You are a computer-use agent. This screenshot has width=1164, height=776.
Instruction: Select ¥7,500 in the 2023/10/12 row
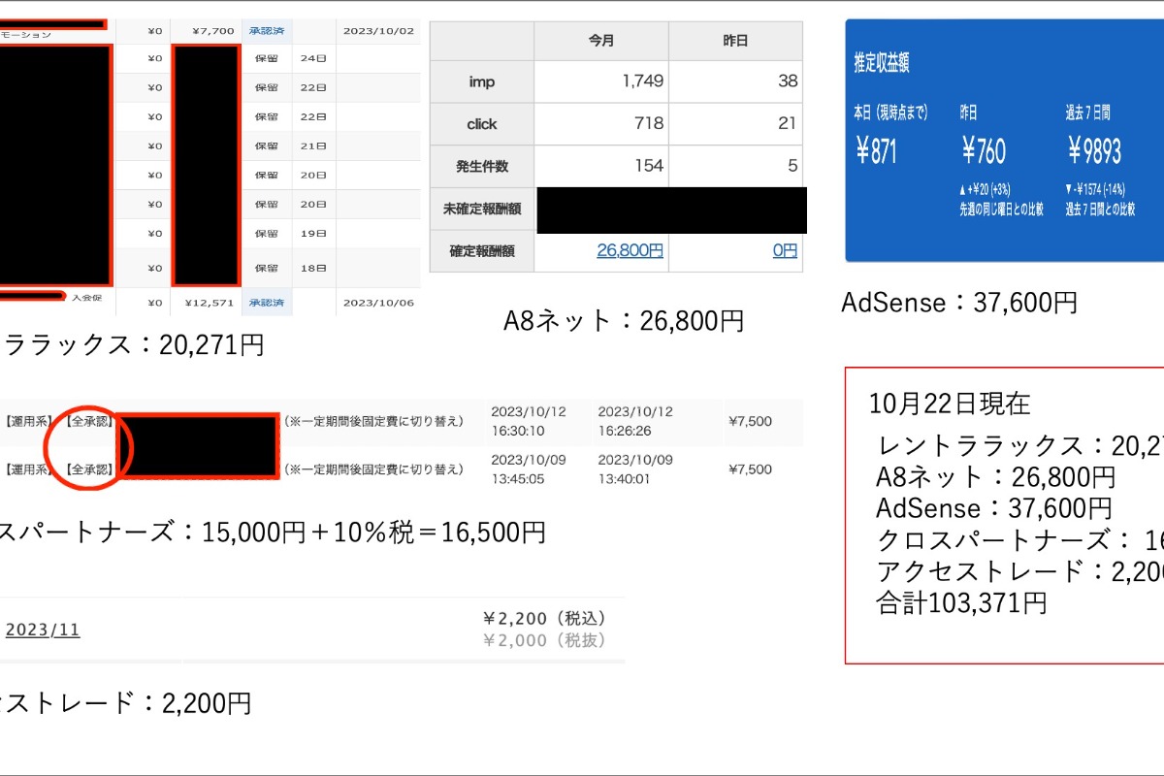pyautogui.click(x=750, y=421)
